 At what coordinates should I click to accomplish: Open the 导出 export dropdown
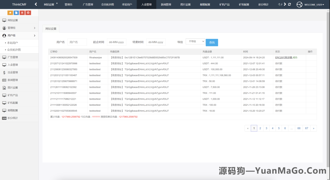(195, 41)
